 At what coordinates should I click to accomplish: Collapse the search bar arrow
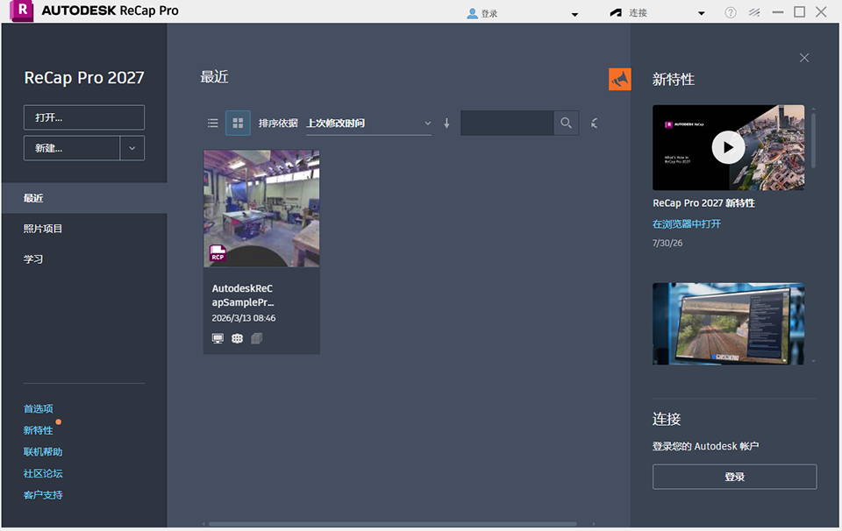pos(595,124)
